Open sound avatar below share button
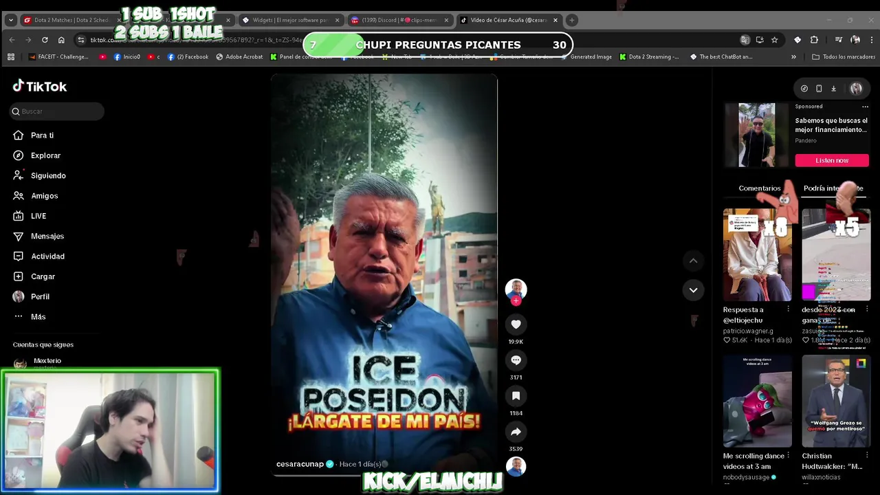The height and width of the screenshot is (495, 880). (x=516, y=467)
